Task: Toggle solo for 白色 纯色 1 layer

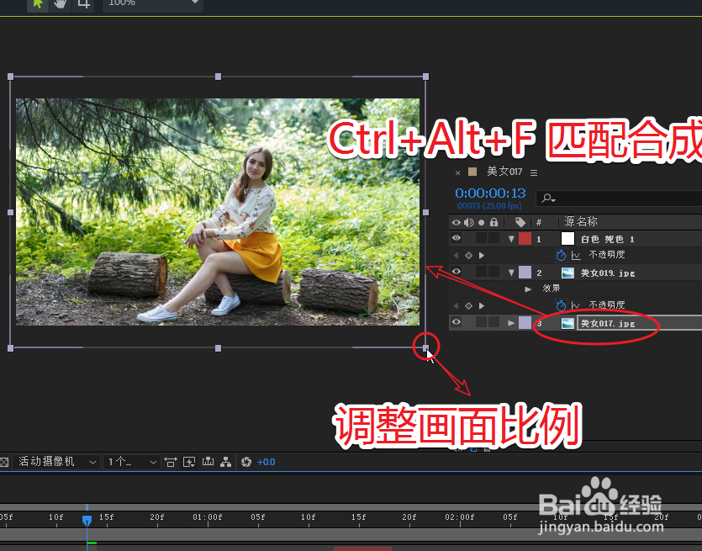Action: pos(481,238)
